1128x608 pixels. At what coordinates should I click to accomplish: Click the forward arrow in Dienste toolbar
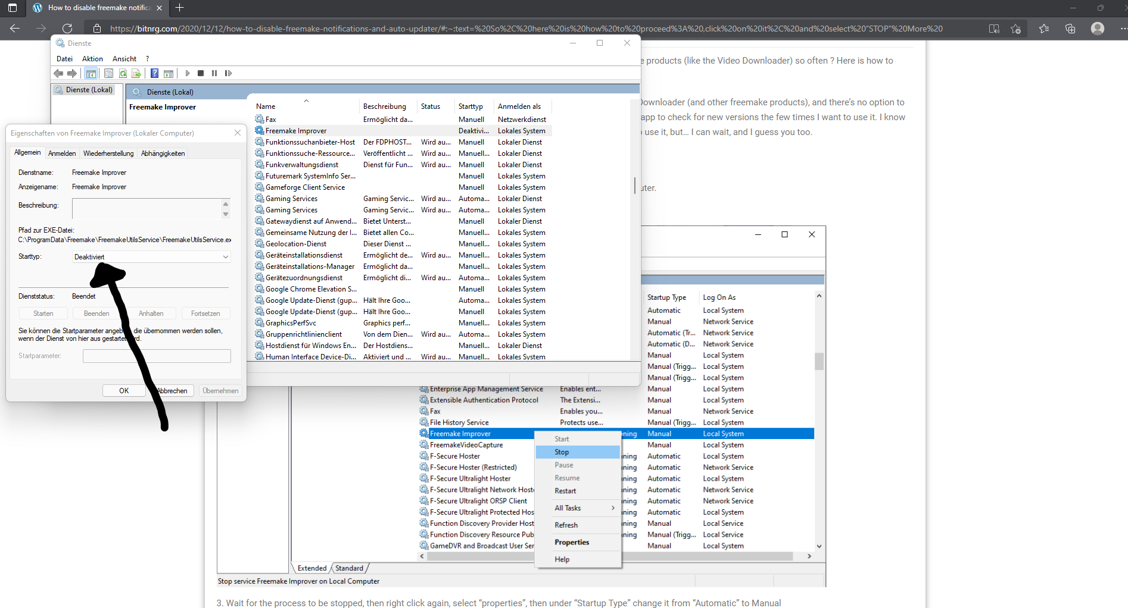(x=72, y=73)
